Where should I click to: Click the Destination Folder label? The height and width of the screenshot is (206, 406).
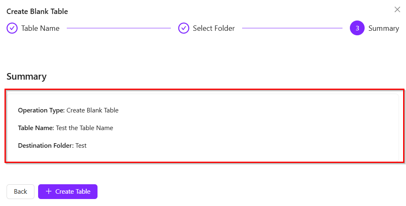46,146
